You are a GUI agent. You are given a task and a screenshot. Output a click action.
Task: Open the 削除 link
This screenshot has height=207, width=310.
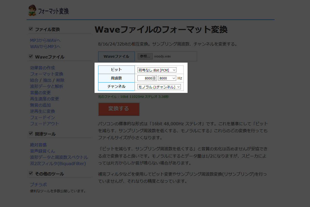click(x=60, y=80)
